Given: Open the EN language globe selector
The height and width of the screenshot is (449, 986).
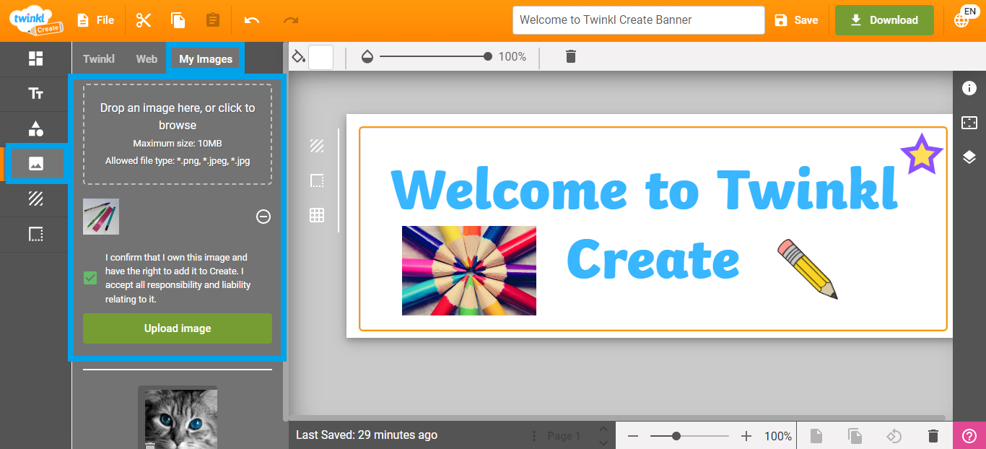Looking at the screenshot, I should 965,19.
